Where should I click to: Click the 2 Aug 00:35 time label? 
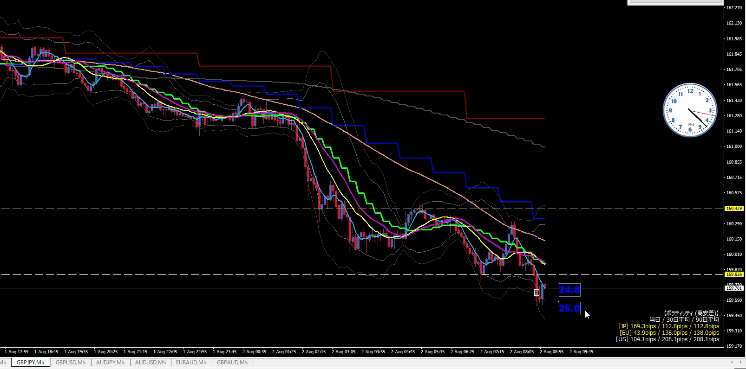point(254,352)
